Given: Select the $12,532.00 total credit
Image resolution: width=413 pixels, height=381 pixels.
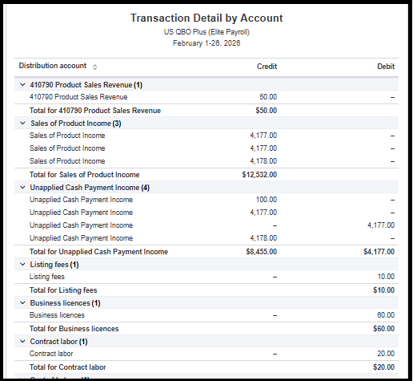Looking at the screenshot, I should click(x=259, y=175).
